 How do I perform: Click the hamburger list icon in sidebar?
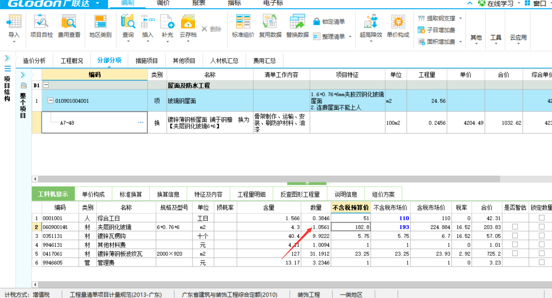(7, 69)
